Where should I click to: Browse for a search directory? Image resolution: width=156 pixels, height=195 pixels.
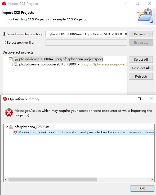(141, 34)
